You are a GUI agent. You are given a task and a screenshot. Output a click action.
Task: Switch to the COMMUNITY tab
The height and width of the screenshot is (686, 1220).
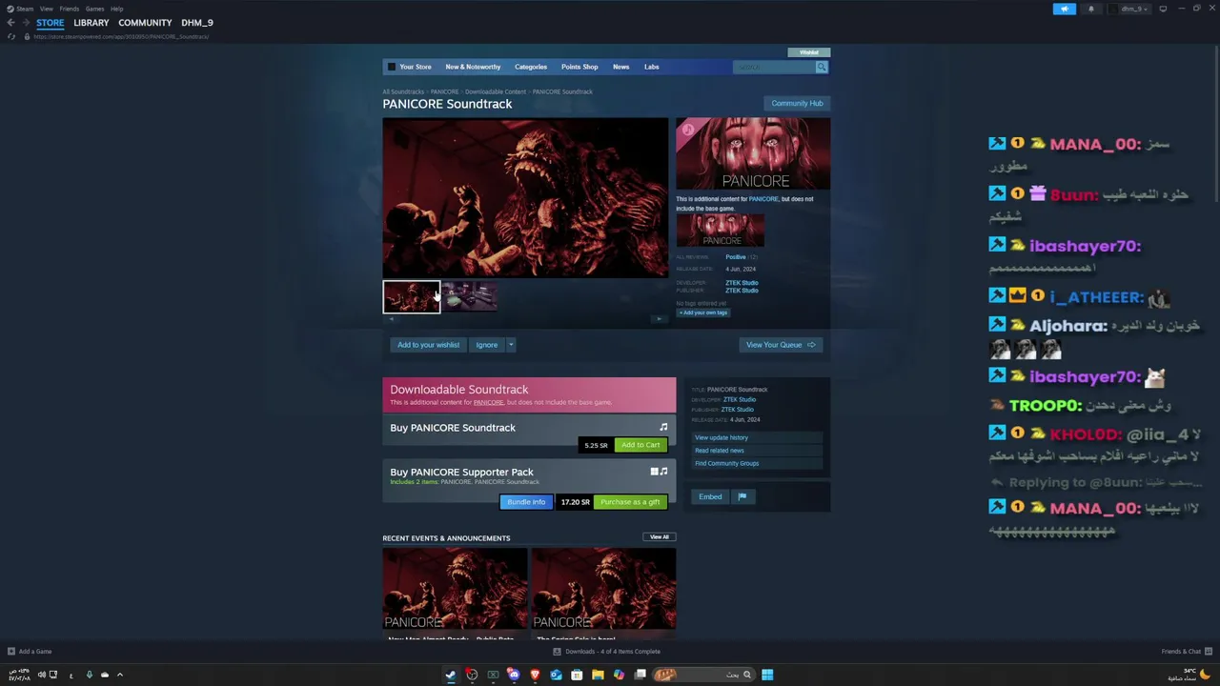coord(145,22)
